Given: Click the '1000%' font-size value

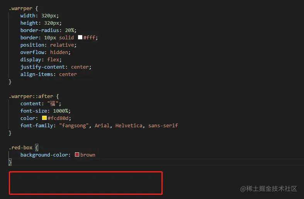Looking at the screenshot, I should pos(61,111).
